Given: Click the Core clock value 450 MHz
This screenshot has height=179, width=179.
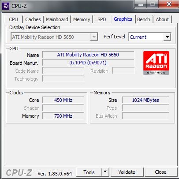Looking at the screenshot, I should (63, 100).
